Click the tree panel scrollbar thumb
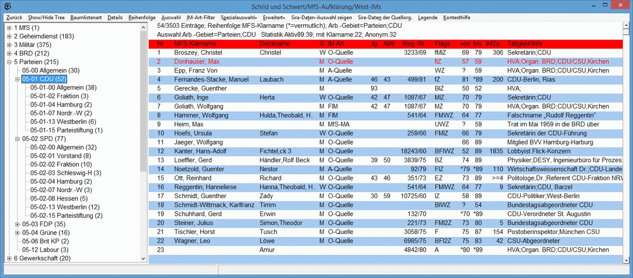This screenshot has width=633, height=278. (144, 101)
